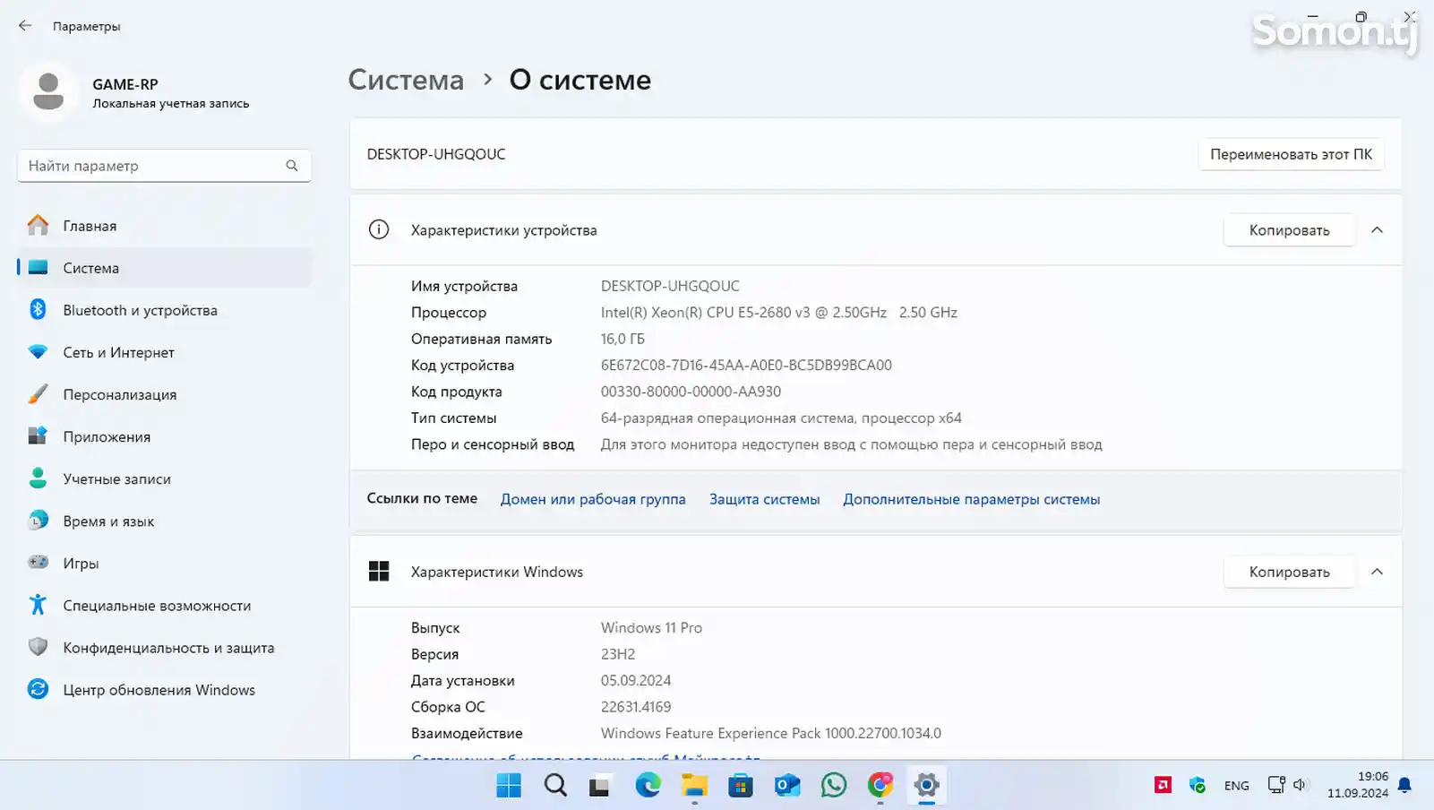Collapse the Характеристики устройства section
The image size is (1434, 810).
tap(1378, 230)
